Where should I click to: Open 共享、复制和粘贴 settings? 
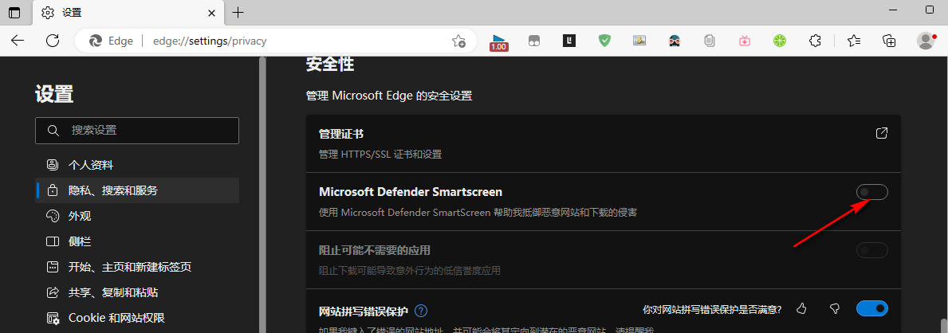[x=137, y=292]
